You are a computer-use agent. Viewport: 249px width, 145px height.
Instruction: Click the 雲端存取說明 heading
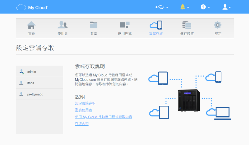tap(90, 66)
